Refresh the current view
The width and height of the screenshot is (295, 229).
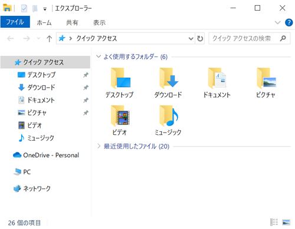[x=200, y=38]
